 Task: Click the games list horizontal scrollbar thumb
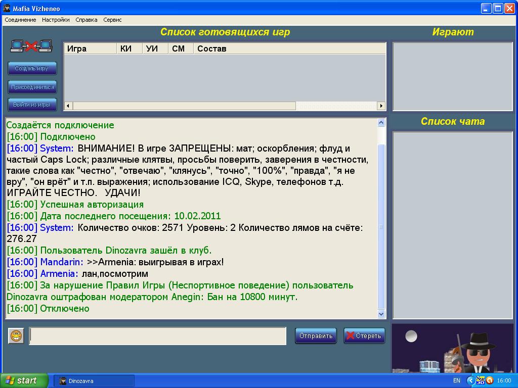(184, 106)
